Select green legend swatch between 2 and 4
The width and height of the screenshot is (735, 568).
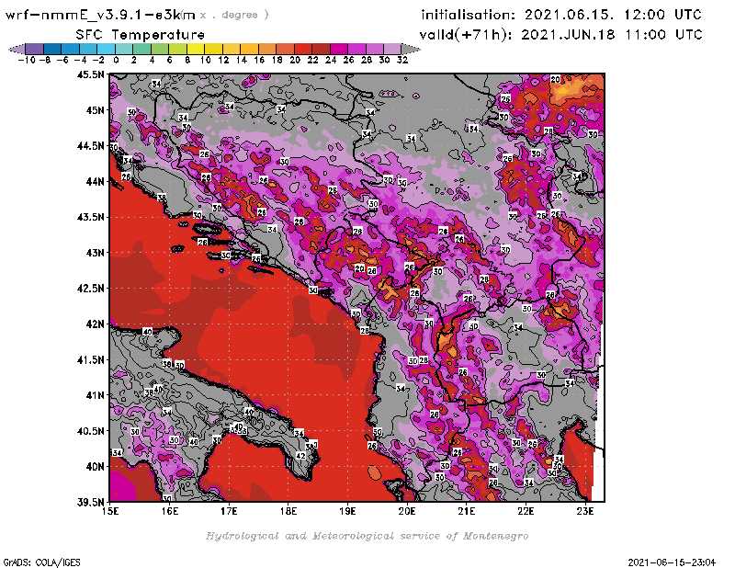[x=141, y=49]
